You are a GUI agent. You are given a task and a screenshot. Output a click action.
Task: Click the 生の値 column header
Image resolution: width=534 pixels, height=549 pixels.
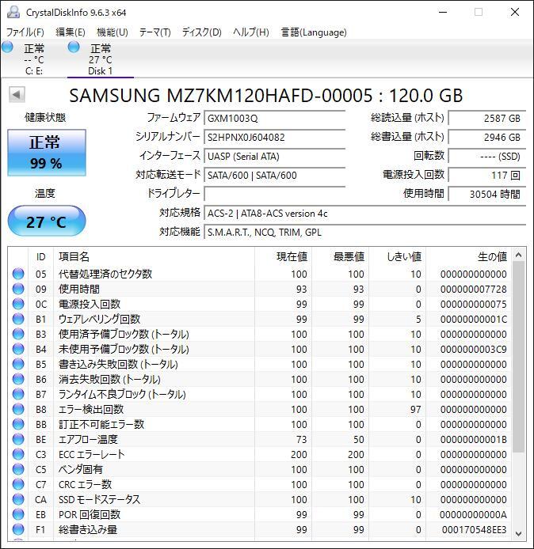(x=468, y=256)
